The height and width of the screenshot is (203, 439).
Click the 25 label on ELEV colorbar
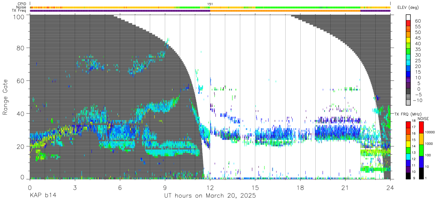pyautogui.click(x=418, y=61)
